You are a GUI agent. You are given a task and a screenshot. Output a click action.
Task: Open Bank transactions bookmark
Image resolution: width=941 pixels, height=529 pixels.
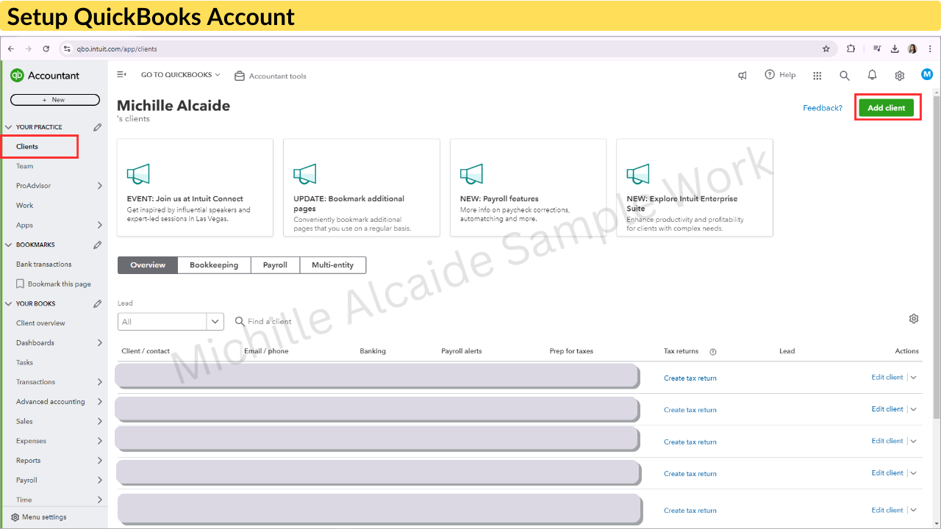(44, 264)
